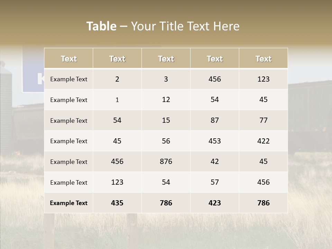
Task: Select the bold 423 cell in bottom row
Action: click(x=215, y=203)
